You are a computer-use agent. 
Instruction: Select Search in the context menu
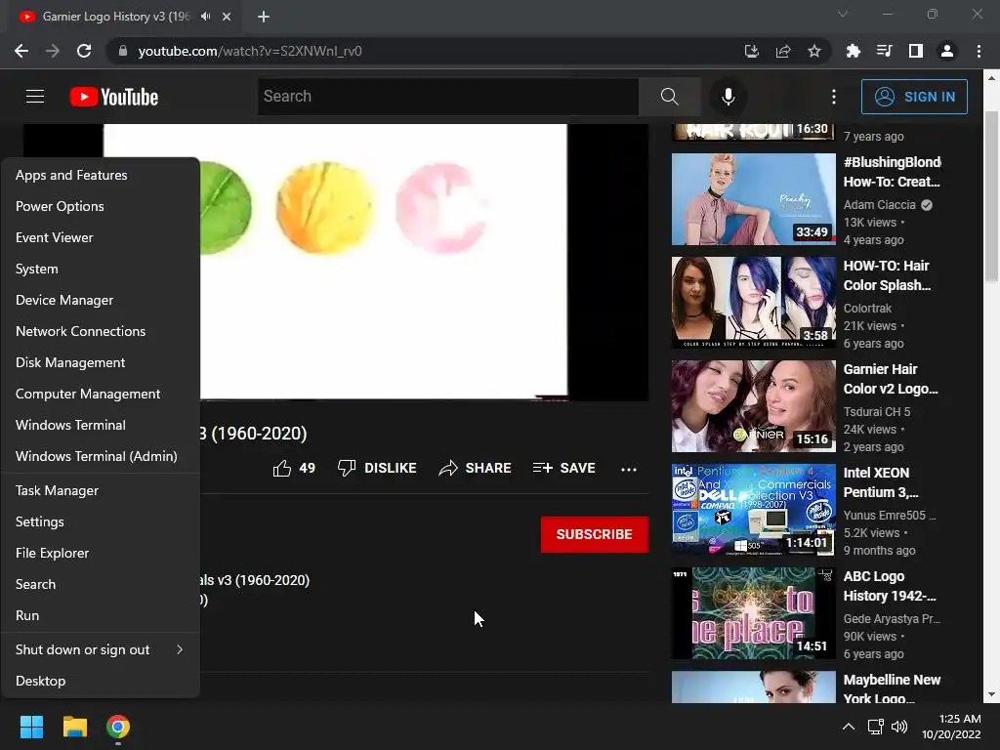[101, 584]
